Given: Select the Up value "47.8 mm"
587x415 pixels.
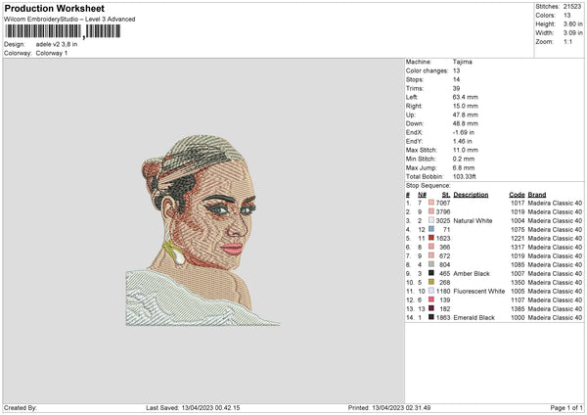Looking at the screenshot, I should (466, 115).
